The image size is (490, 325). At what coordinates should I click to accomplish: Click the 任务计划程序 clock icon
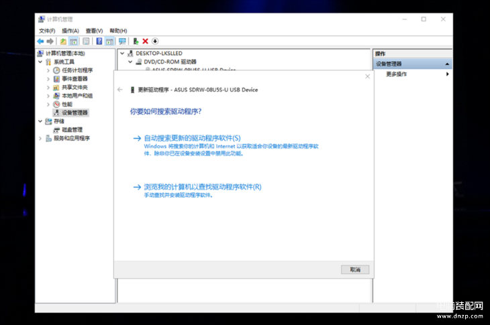pos(56,70)
